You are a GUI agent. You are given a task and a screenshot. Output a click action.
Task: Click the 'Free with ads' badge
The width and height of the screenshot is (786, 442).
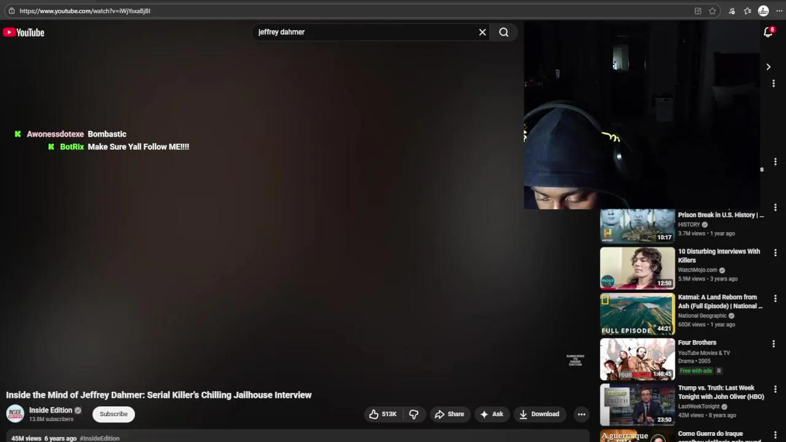pyautogui.click(x=696, y=371)
